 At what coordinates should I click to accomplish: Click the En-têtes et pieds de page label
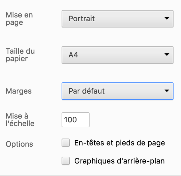(x=120, y=143)
